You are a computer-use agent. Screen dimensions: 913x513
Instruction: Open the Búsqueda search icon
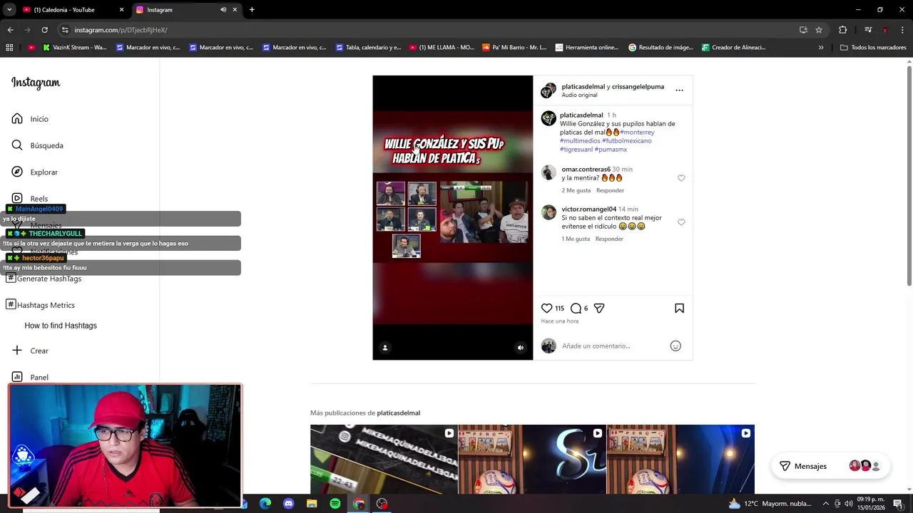tap(17, 145)
